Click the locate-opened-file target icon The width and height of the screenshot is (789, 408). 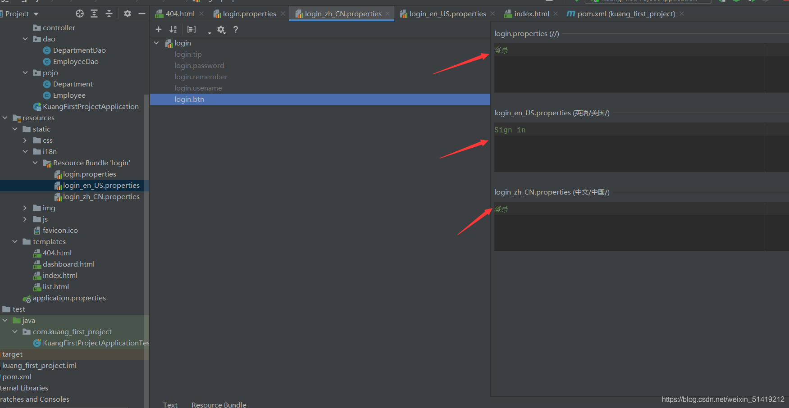click(x=80, y=14)
